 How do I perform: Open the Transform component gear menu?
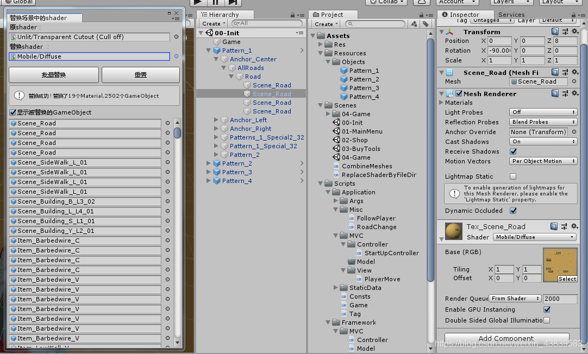click(575, 31)
